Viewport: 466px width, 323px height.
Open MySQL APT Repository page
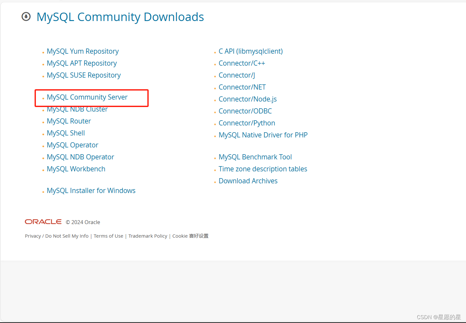pos(82,63)
